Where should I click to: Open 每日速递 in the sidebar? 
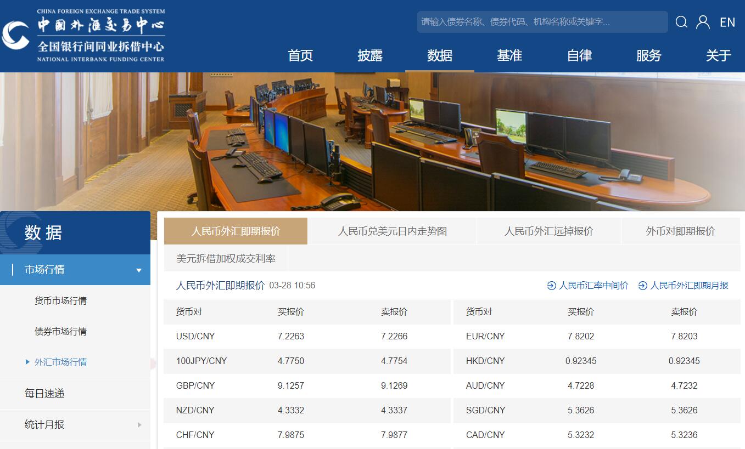(x=44, y=393)
